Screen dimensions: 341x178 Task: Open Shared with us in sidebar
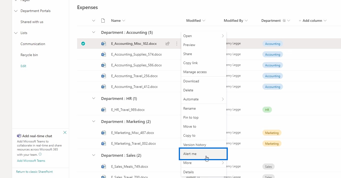[32, 22]
